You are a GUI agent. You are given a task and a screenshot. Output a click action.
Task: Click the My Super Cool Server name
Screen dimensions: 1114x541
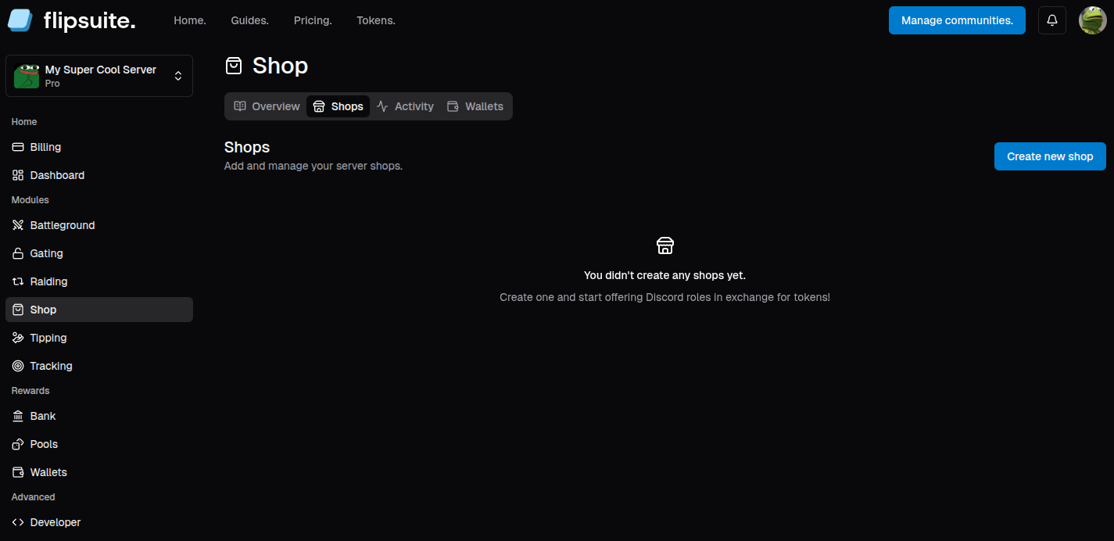(x=101, y=70)
